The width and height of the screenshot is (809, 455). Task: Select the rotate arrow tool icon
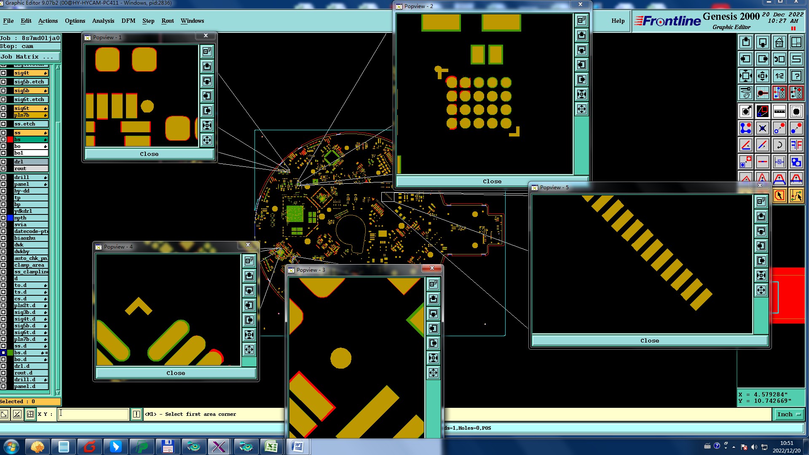[779, 145]
